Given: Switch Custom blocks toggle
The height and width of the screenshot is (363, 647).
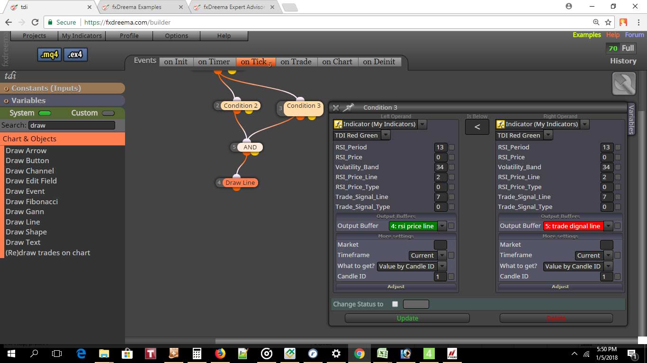Looking at the screenshot, I should pos(108,113).
